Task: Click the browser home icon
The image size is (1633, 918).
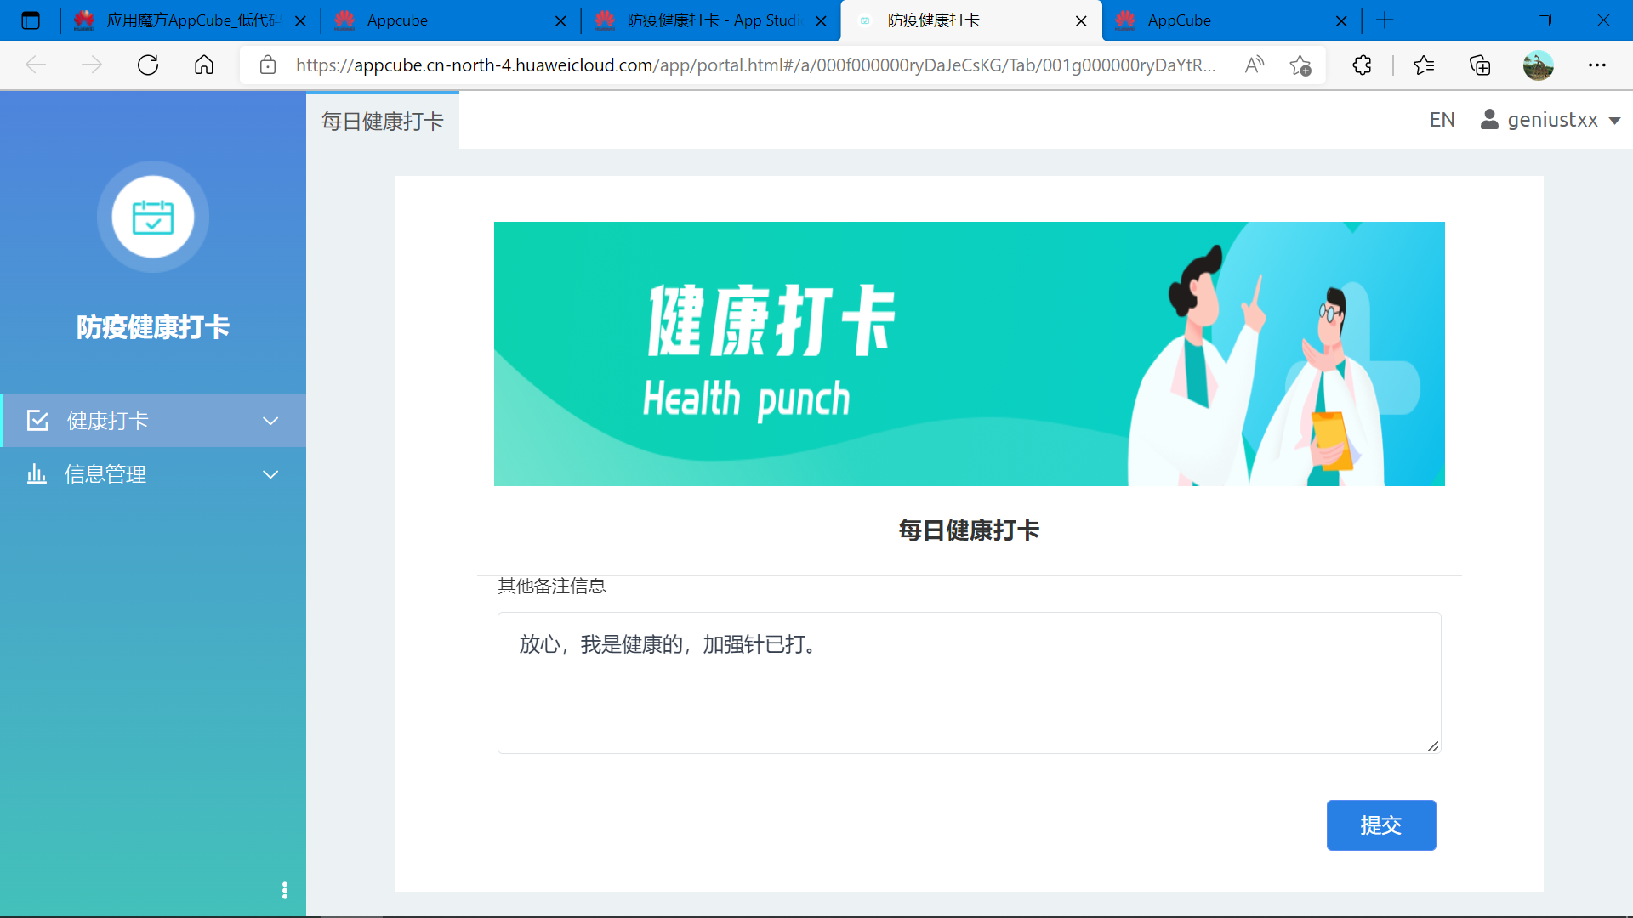Action: coord(204,65)
